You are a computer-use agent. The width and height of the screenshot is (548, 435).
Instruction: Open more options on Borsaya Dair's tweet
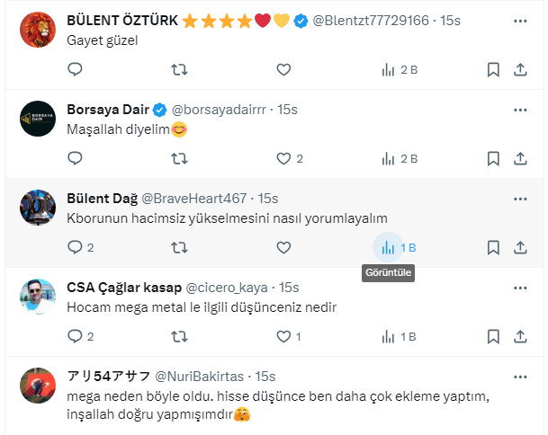pyautogui.click(x=520, y=110)
